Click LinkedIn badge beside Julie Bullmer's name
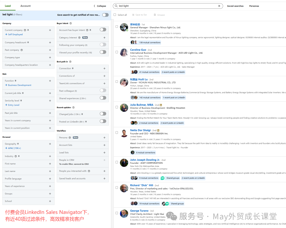This screenshot has width=286, height=228. pos(161,105)
